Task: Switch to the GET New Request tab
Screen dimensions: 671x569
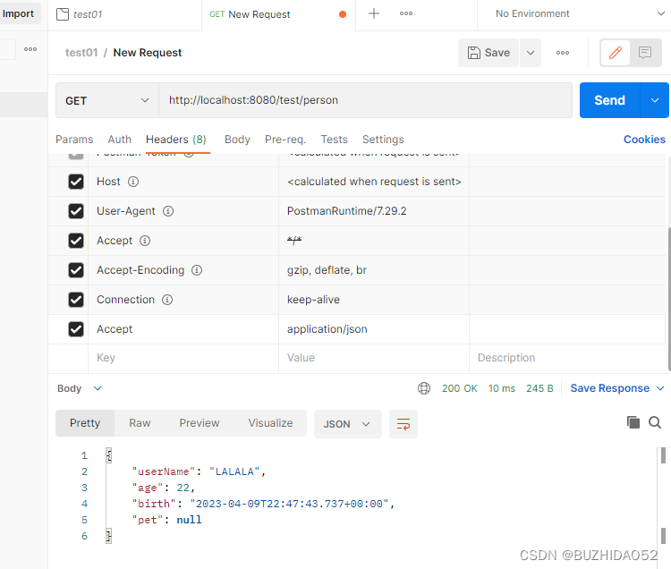Action: (x=278, y=14)
